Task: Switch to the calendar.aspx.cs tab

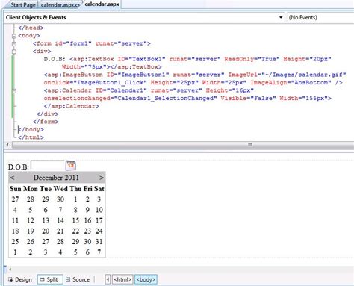Action: point(60,4)
